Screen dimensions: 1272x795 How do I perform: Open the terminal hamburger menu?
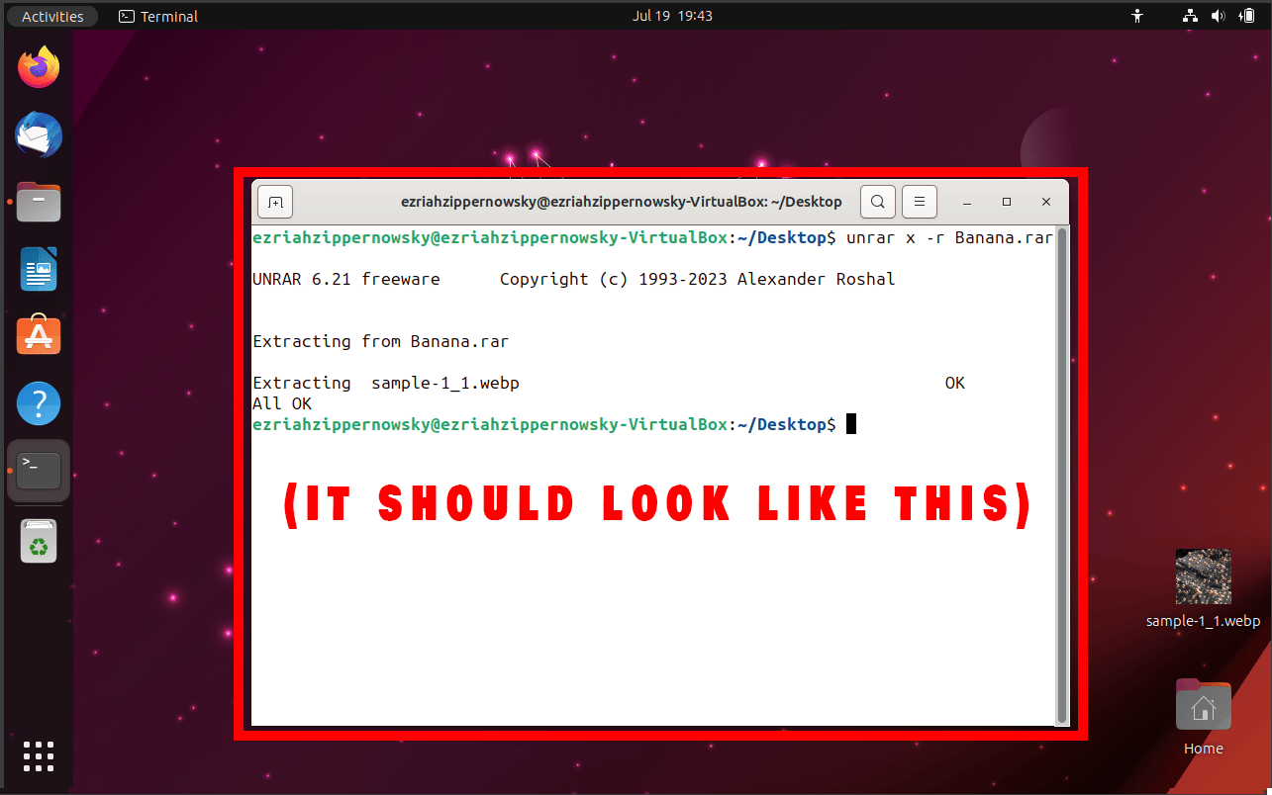[919, 202]
